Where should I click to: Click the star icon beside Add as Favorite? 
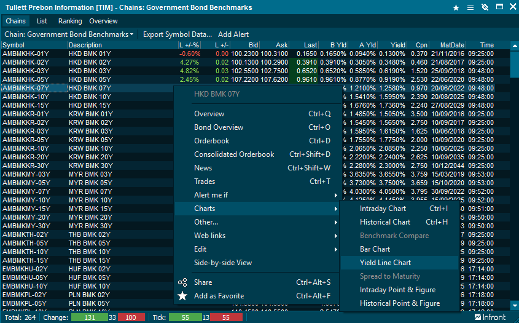tap(182, 296)
